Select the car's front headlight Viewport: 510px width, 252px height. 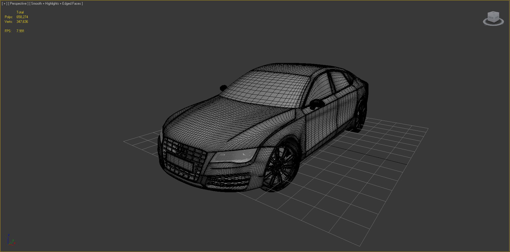click(233, 155)
